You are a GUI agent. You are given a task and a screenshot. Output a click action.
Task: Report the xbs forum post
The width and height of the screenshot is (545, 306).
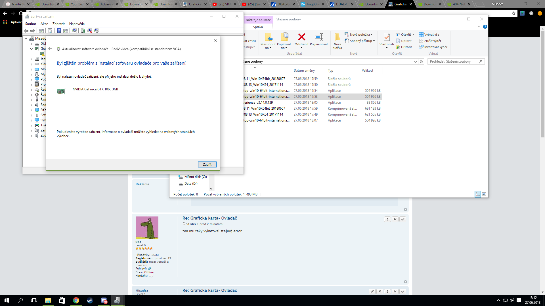(387, 219)
